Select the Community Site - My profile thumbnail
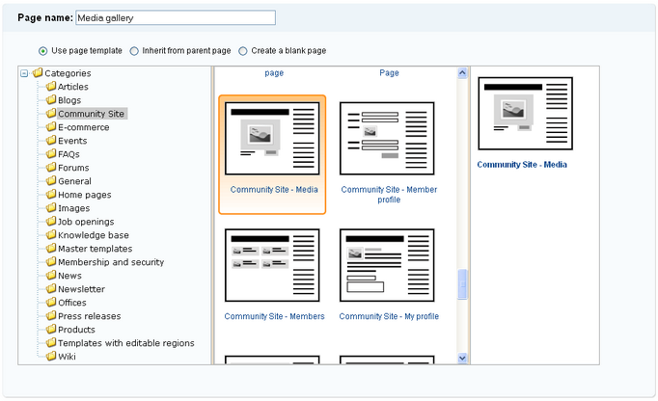Screen dimensions: 658x401 click(x=387, y=265)
